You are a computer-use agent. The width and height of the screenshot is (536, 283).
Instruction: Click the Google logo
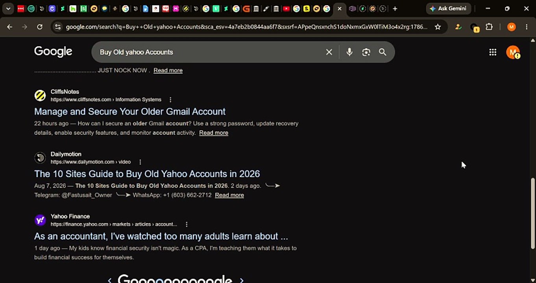coord(53,52)
